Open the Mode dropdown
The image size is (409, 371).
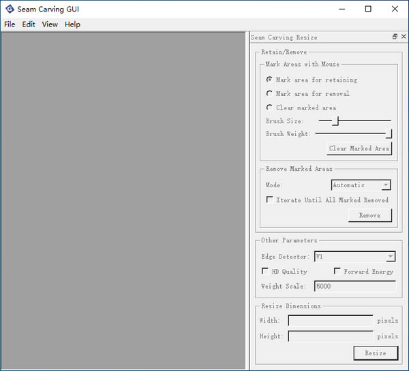(x=361, y=185)
